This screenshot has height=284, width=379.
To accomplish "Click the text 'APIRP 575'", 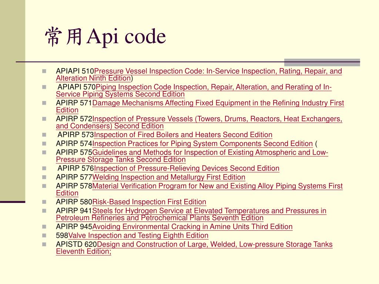I will coord(74,153).
